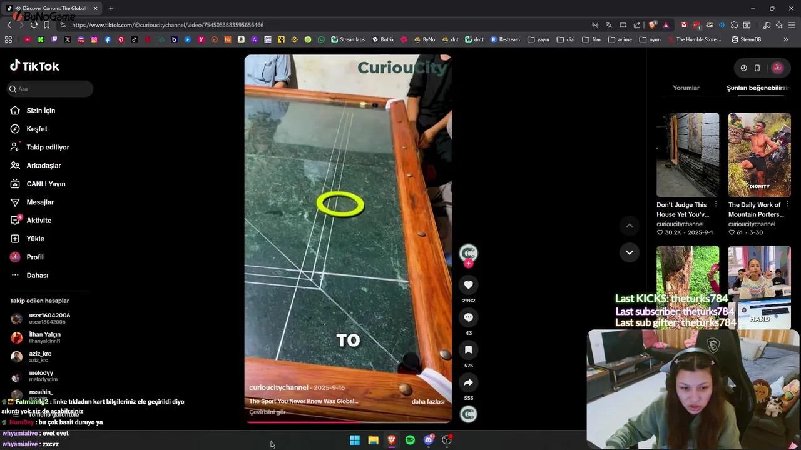Open translate page icon in address bar
Viewport: 801px width, 450px height.
tap(608, 25)
